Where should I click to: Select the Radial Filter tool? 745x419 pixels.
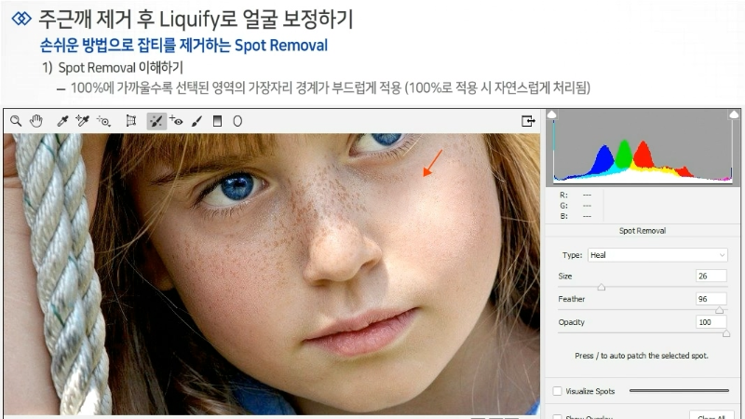[x=237, y=121]
